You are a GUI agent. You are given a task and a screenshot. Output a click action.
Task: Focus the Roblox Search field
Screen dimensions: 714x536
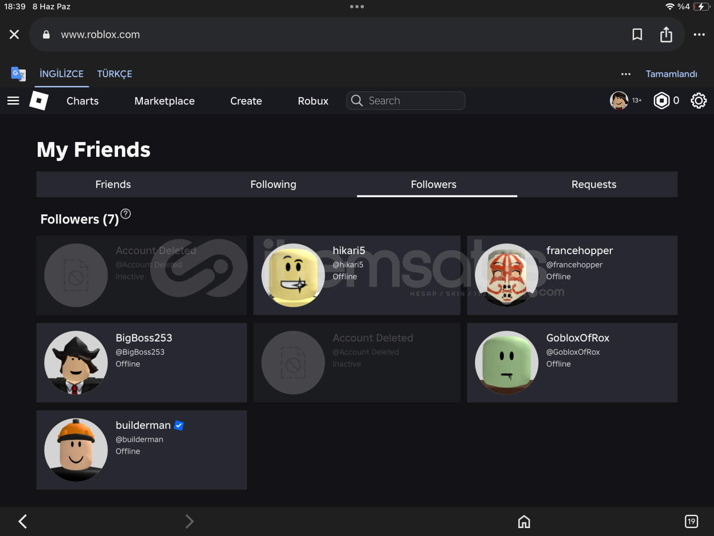406,101
